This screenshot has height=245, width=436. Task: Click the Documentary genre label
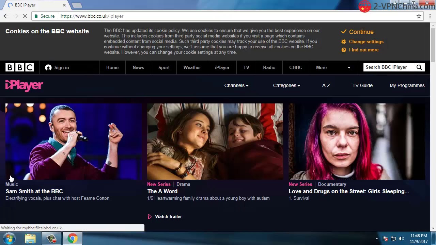coord(332,184)
